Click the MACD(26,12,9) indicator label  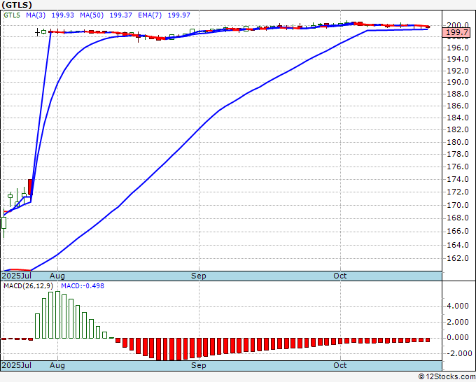pyautogui.click(x=28, y=286)
